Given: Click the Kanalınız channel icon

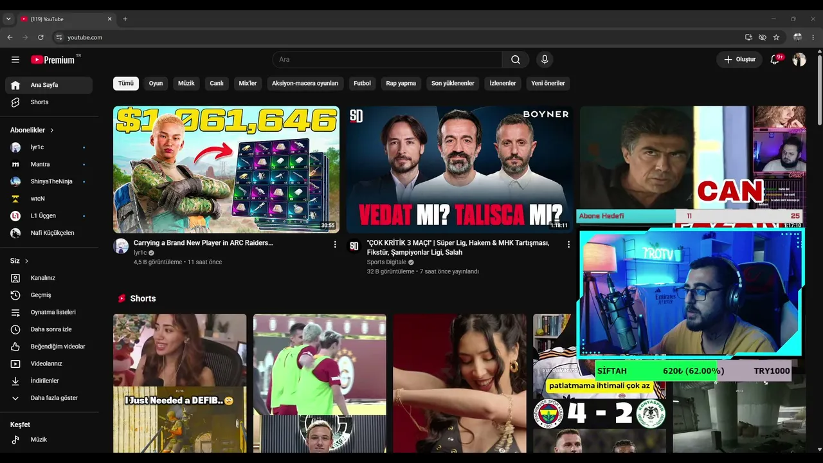Looking at the screenshot, I should (x=15, y=278).
